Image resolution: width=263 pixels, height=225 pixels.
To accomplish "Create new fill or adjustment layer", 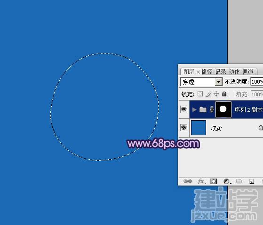I will (227, 181).
